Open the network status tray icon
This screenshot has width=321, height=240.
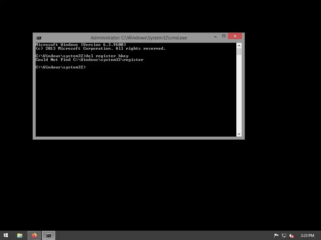tap(284, 236)
